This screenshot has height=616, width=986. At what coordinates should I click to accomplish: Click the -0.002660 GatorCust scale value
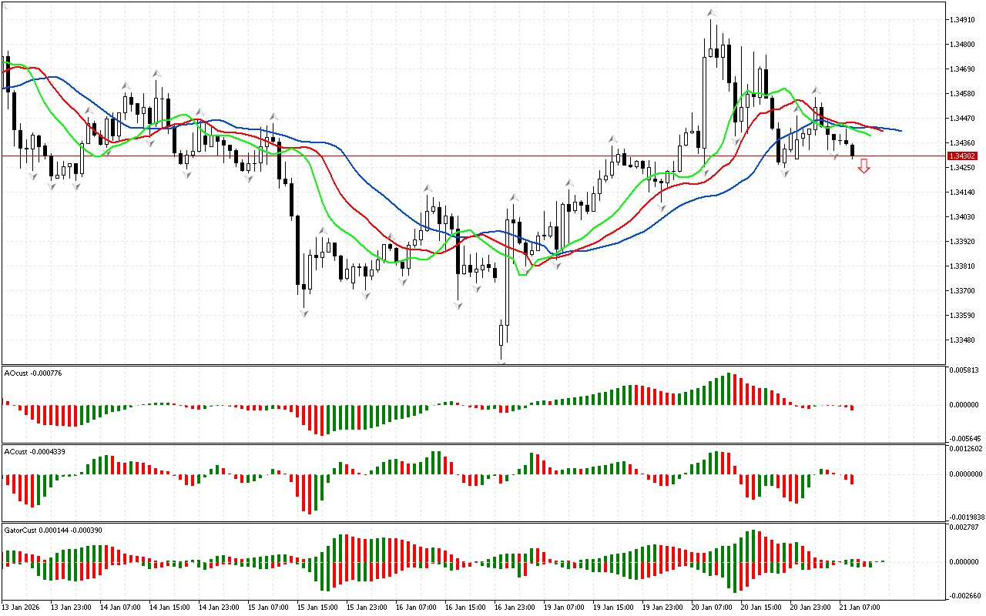point(966,595)
